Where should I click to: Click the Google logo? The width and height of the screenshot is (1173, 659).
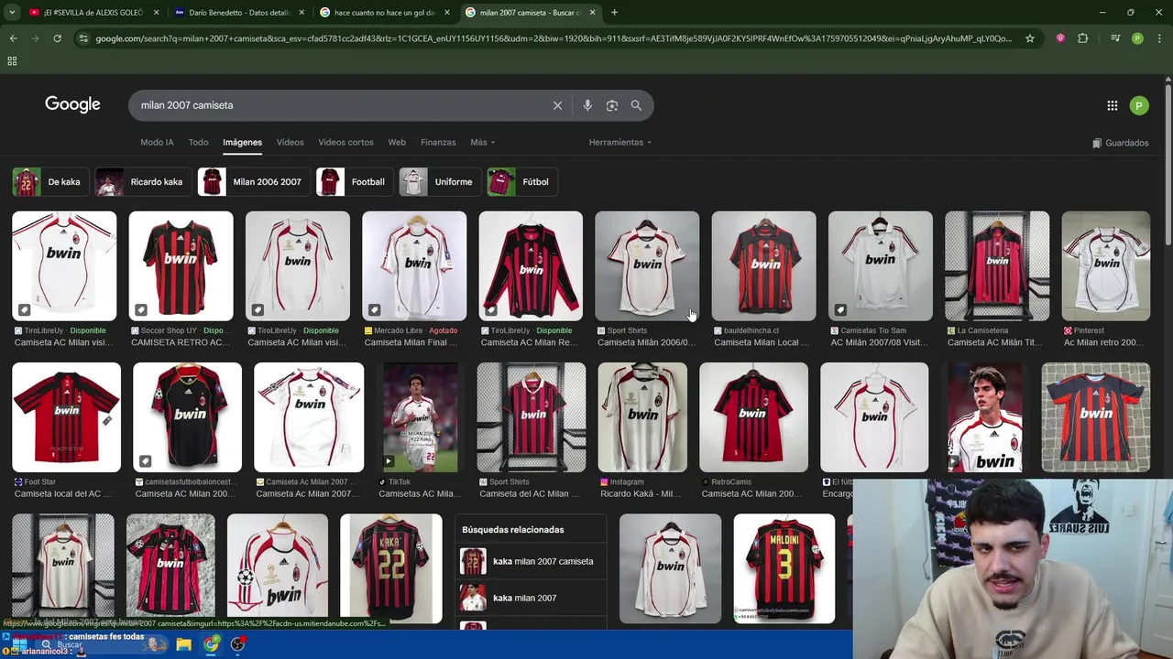(72, 104)
